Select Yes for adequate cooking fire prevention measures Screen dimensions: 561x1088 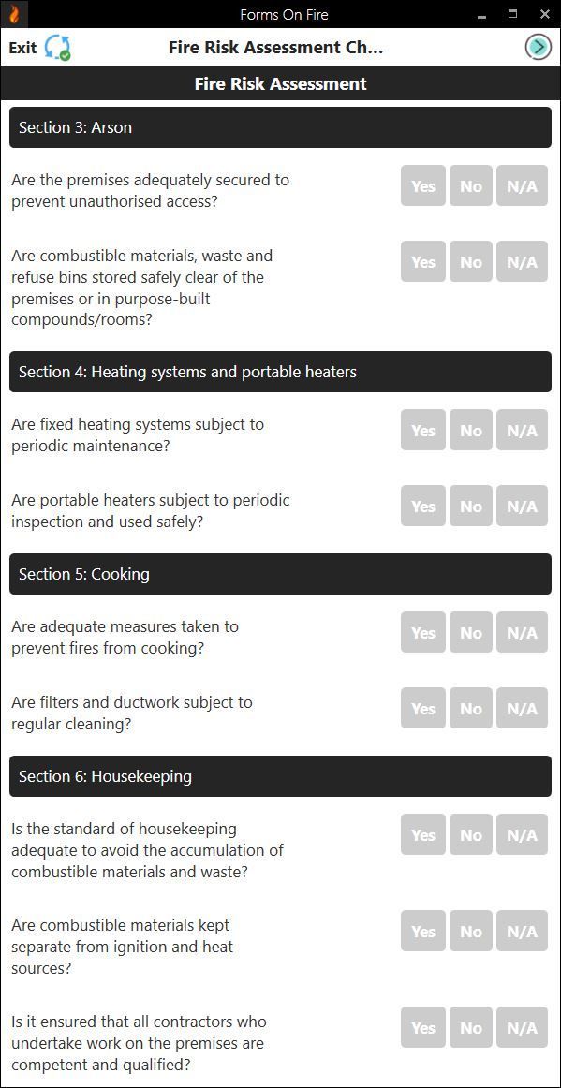point(422,632)
